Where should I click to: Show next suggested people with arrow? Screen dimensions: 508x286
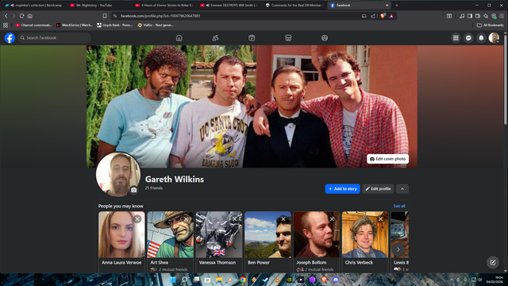click(x=398, y=249)
